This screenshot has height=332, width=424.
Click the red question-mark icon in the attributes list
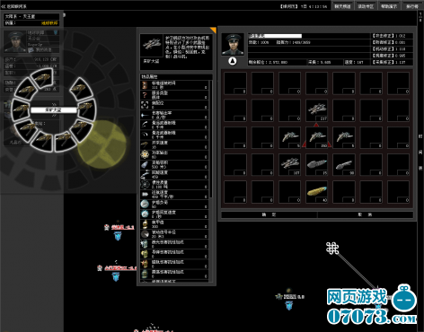tap(145, 95)
